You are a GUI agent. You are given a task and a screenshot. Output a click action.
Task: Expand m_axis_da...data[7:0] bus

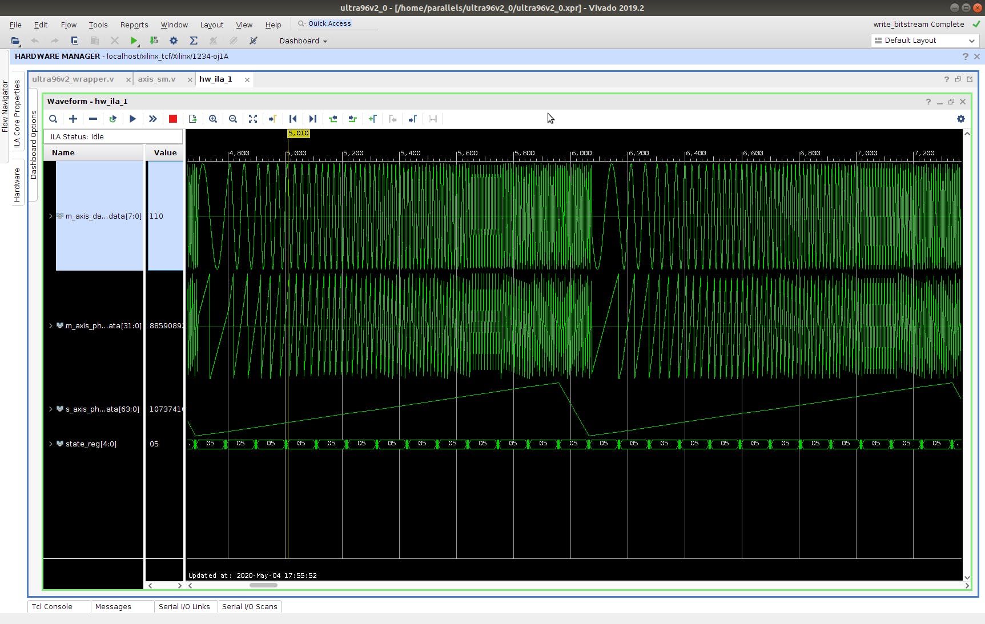coord(51,216)
